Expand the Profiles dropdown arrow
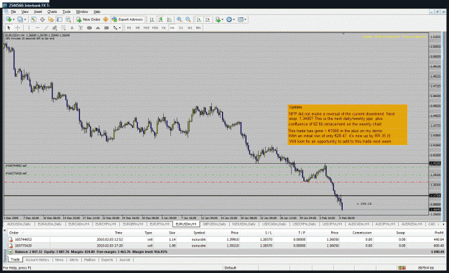 click(25, 19)
